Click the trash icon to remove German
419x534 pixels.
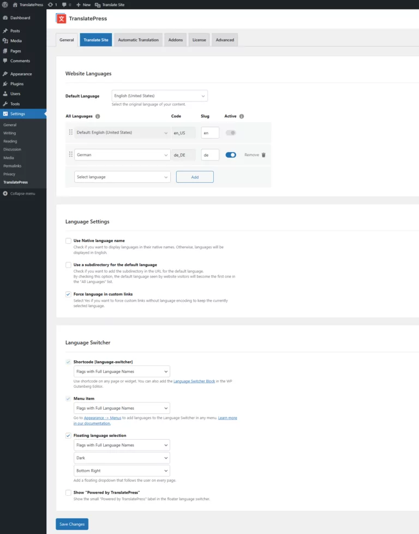(264, 155)
